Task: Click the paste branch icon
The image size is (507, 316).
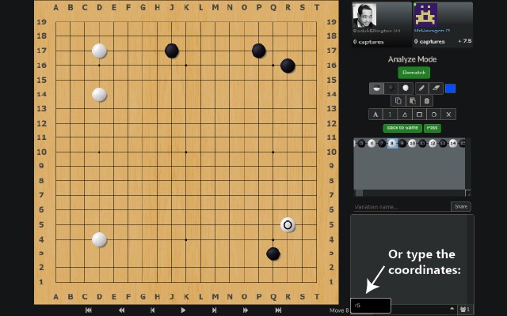Action: 413,101
